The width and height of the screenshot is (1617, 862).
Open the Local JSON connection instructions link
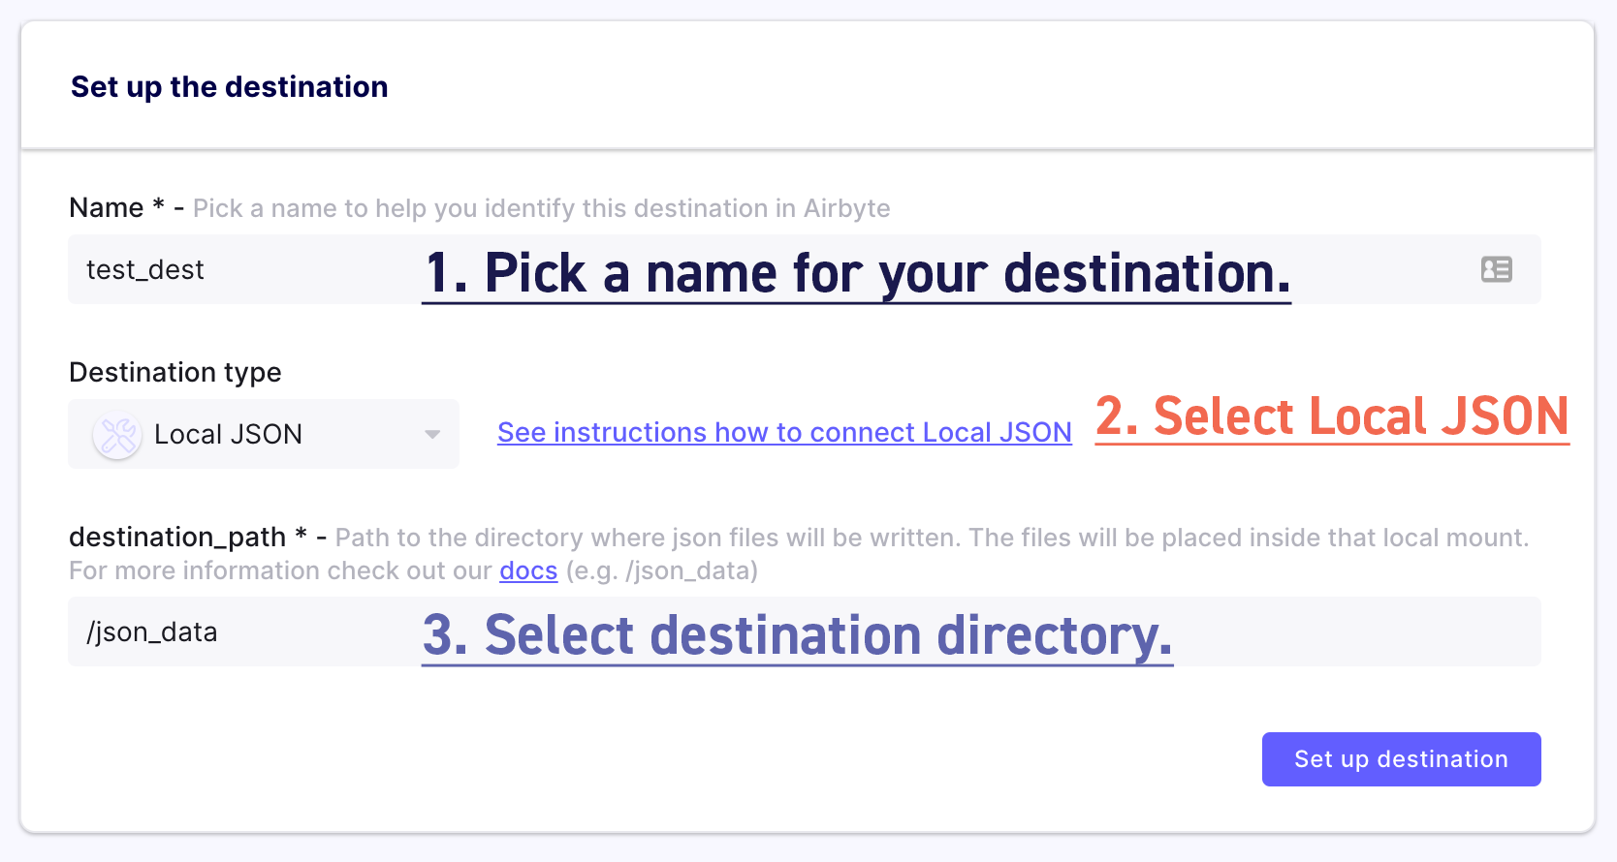tap(783, 432)
